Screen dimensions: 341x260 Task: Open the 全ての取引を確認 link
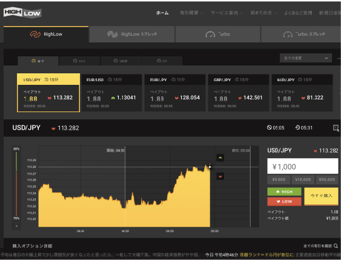[317, 246]
